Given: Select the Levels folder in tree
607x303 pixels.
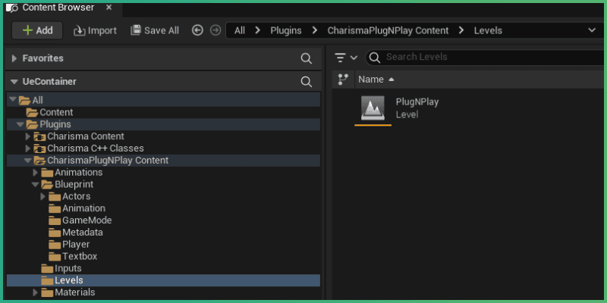Looking at the screenshot, I should click(163, 280).
